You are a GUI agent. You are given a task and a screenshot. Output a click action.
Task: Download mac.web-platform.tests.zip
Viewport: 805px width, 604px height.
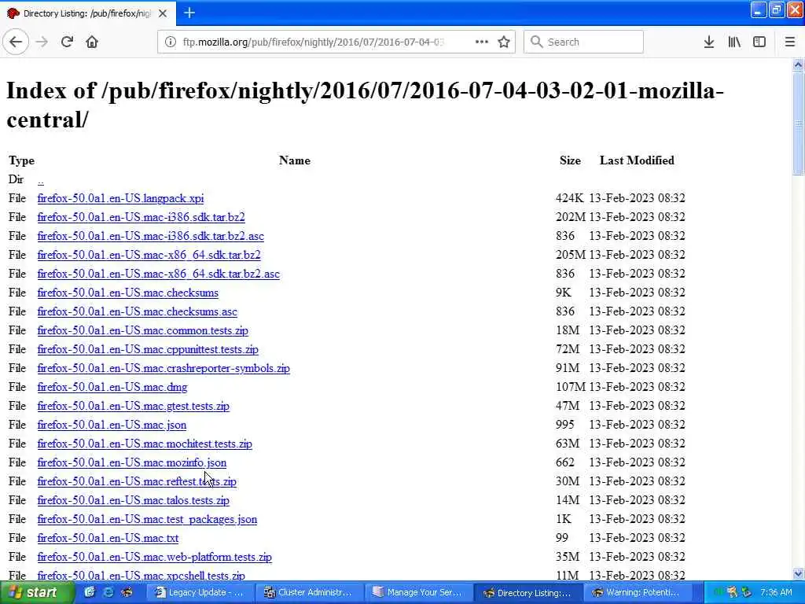click(155, 558)
